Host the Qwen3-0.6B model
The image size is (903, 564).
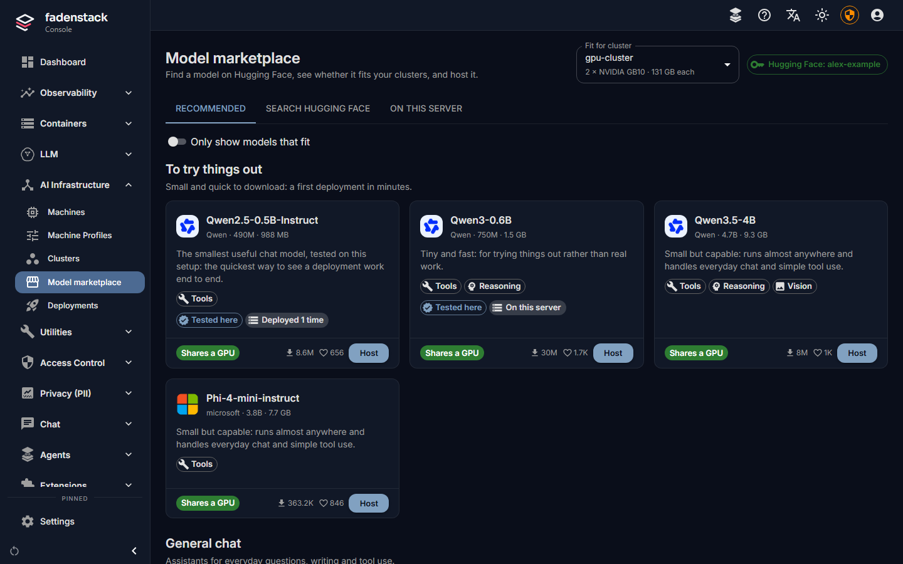click(x=613, y=353)
